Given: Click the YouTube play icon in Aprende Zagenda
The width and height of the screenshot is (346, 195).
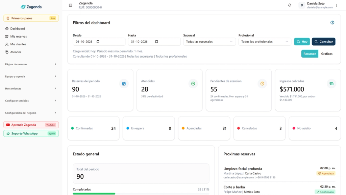Looking at the screenshot, I should [x=8, y=125].
